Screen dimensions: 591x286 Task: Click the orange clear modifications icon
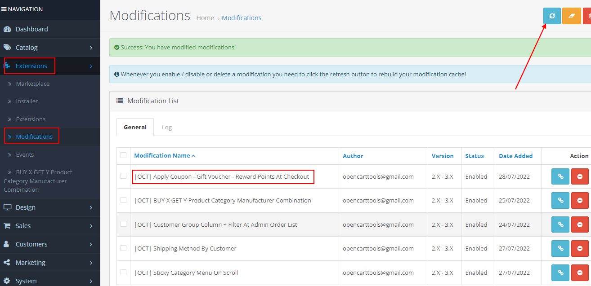tap(571, 16)
